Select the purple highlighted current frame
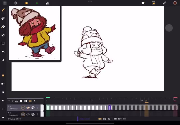 (x=109, y=108)
